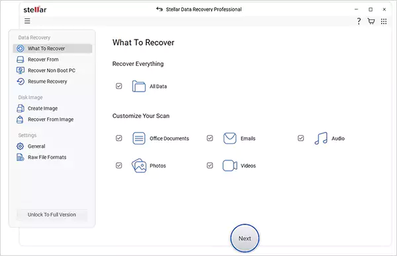Click the Videos camera icon
397x256 pixels.
[x=230, y=166]
